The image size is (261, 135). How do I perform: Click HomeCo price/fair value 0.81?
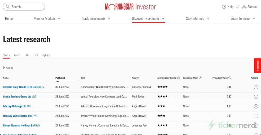pyautogui.click(x=229, y=87)
